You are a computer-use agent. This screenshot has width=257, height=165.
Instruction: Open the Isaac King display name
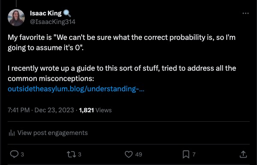tap(46, 13)
